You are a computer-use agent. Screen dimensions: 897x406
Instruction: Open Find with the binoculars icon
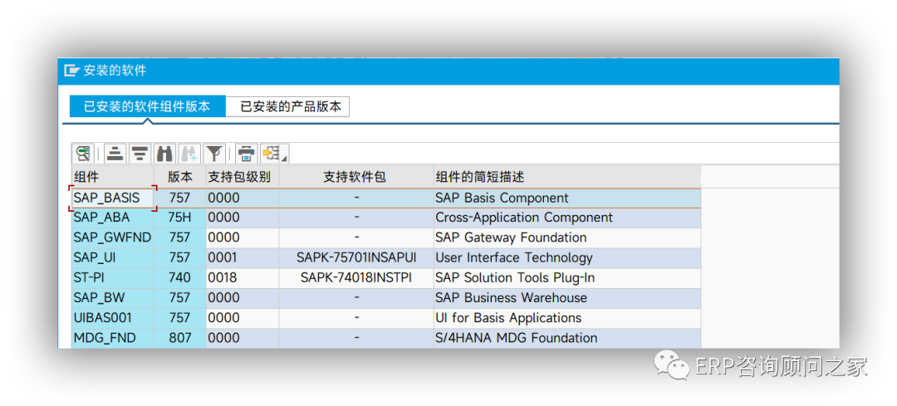click(x=164, y=154)
